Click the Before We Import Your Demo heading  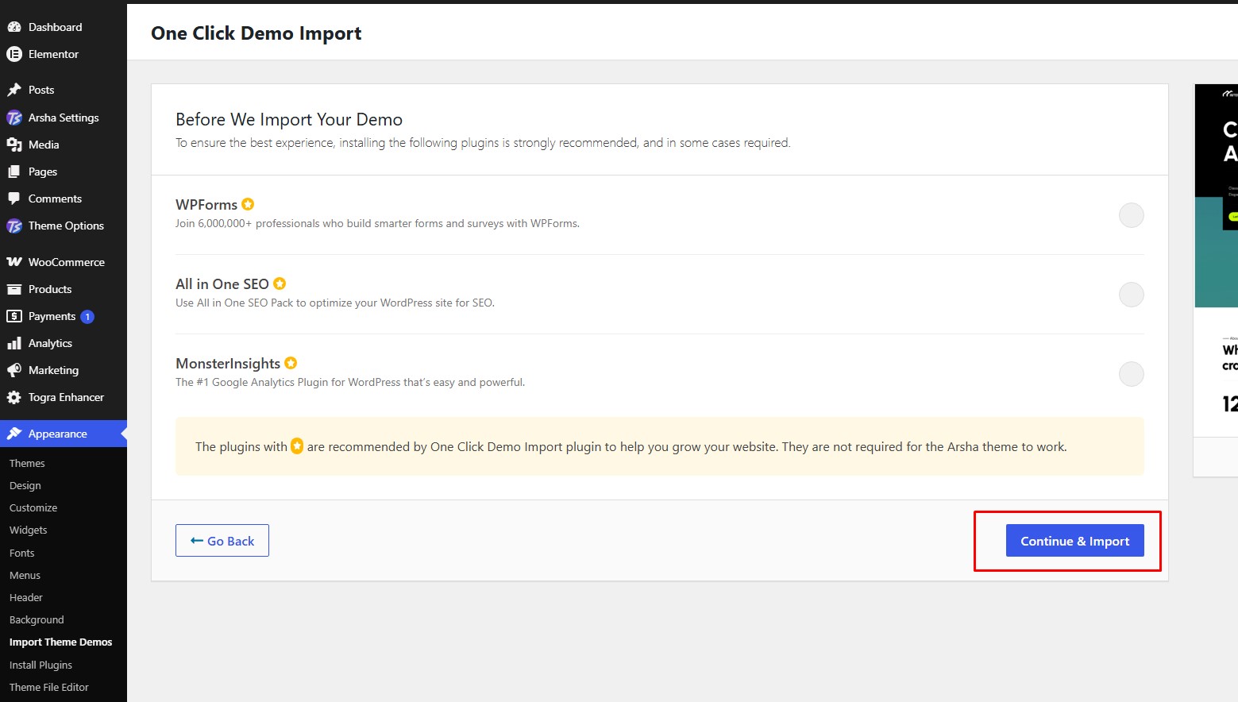(289, 119)
